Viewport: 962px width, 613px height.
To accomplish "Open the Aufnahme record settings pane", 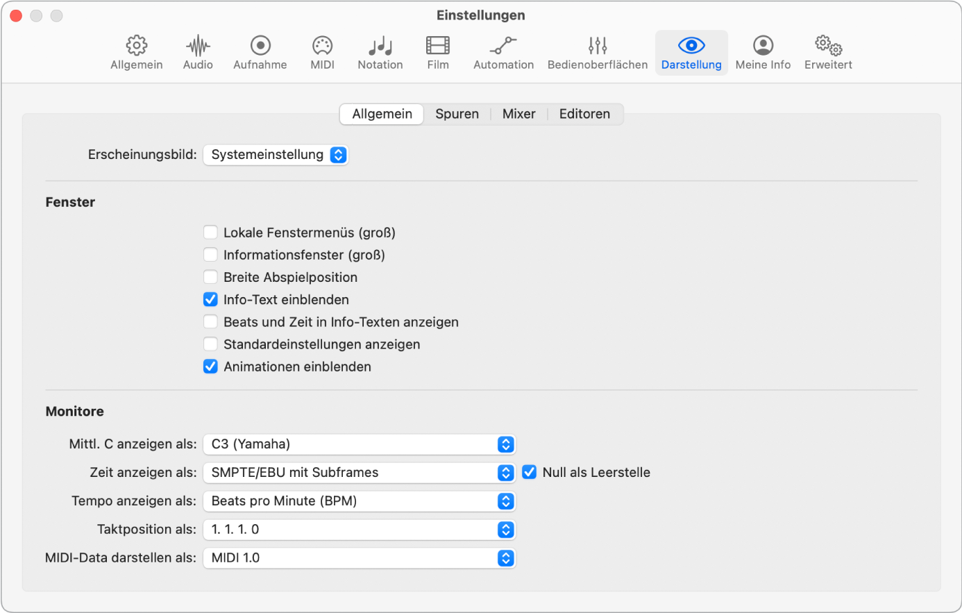I will [260, 53].
